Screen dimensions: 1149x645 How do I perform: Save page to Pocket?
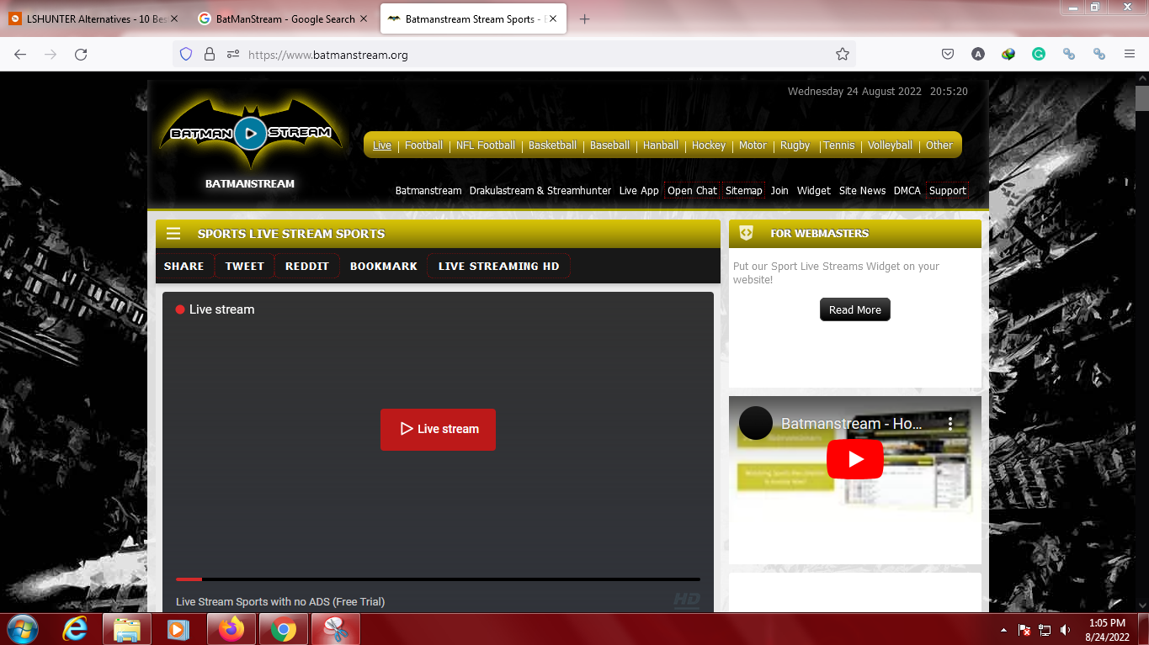[948, 54]
